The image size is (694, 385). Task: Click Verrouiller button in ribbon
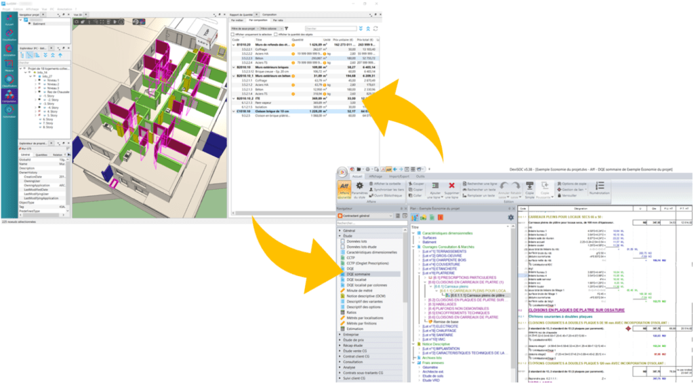pyautogui.click(x=567, y=195)
